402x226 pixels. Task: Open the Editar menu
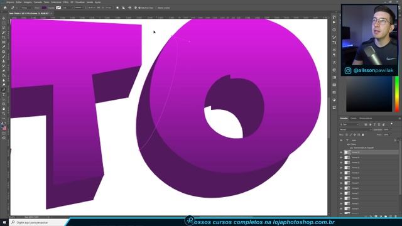coord(19,2)
